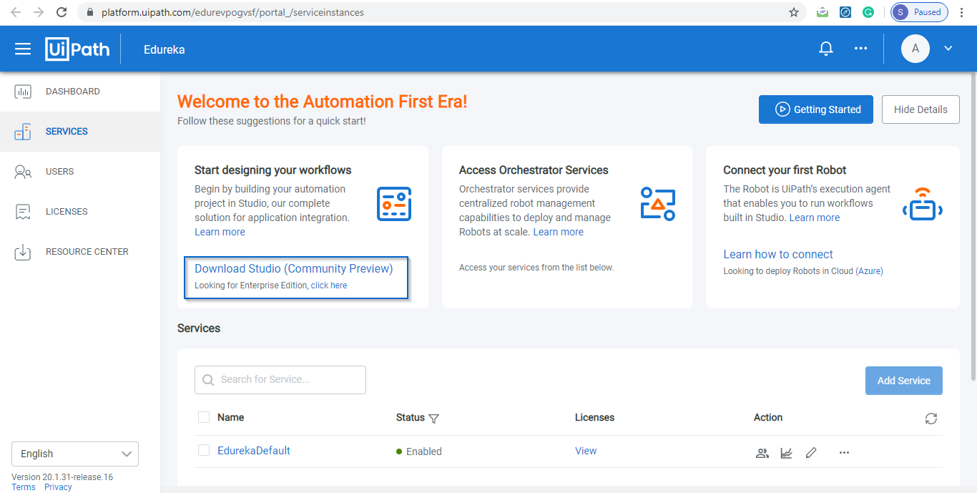
Task: Open the header three-dots menu
Action: pos(861,49)
